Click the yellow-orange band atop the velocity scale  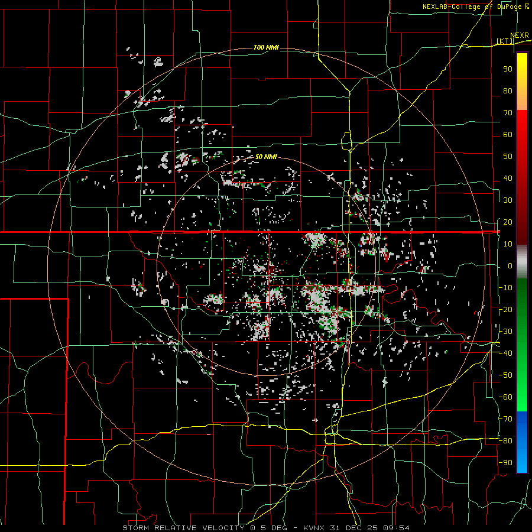click(x=522, y=82)
